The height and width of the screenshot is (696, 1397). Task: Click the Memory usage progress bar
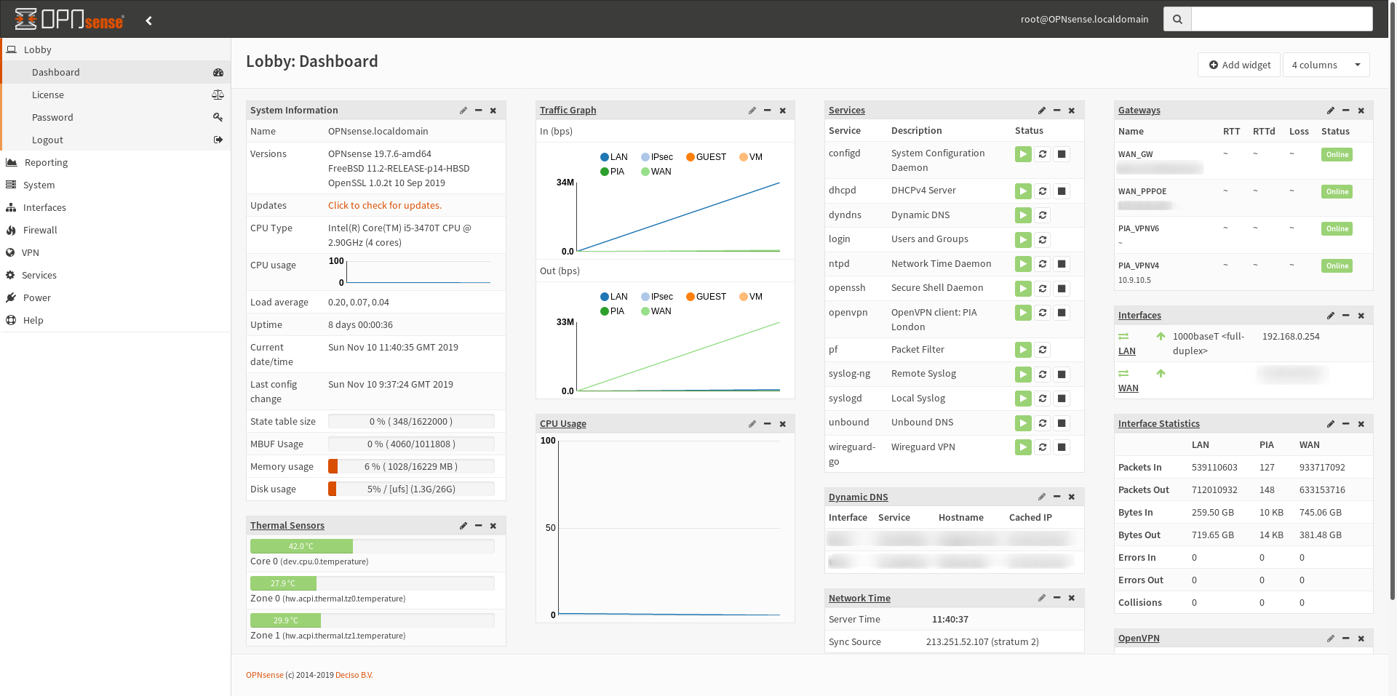[x=411, y=467]
